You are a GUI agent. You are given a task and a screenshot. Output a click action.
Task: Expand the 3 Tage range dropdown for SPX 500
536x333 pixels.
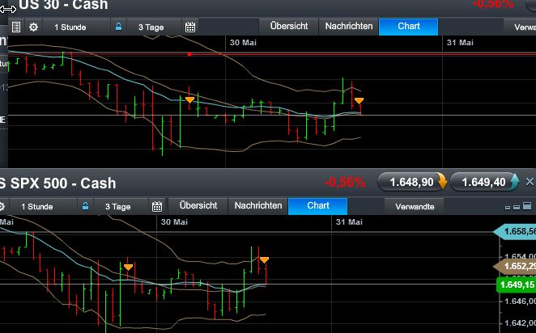[121, 206]
